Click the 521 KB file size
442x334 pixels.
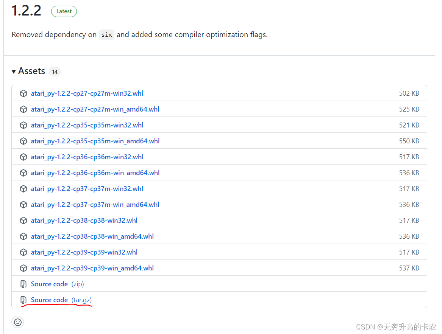(x=409, y=125)
